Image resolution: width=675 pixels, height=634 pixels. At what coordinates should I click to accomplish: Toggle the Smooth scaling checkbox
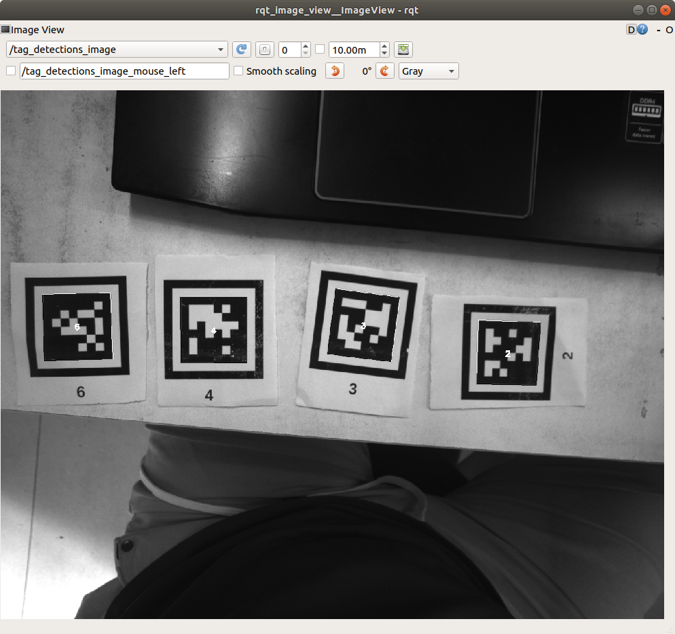238,71
